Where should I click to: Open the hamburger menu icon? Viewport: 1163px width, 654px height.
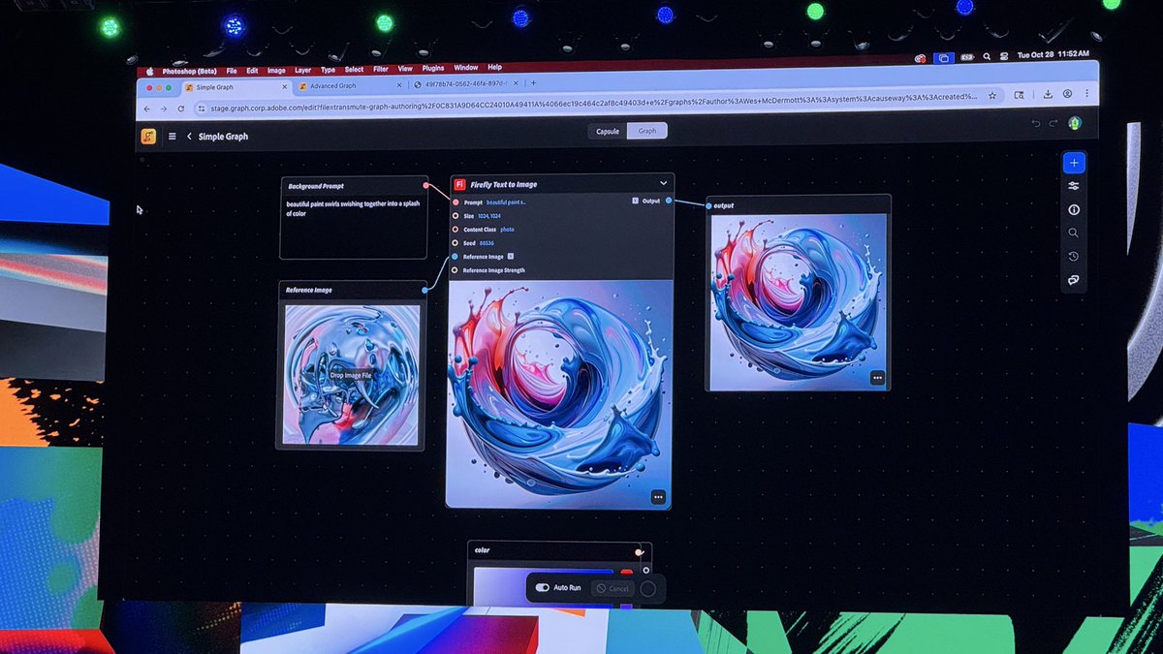click(173, 137)
